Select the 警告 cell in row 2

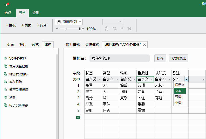click(x=93, y=92)
